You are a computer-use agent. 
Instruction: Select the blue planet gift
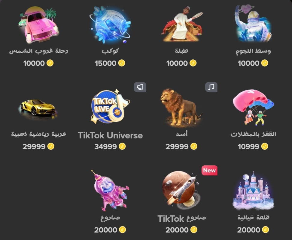(x=110, y=25)
